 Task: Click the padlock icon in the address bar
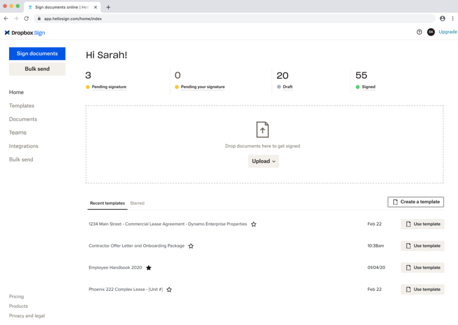click(x=40, y=18)
